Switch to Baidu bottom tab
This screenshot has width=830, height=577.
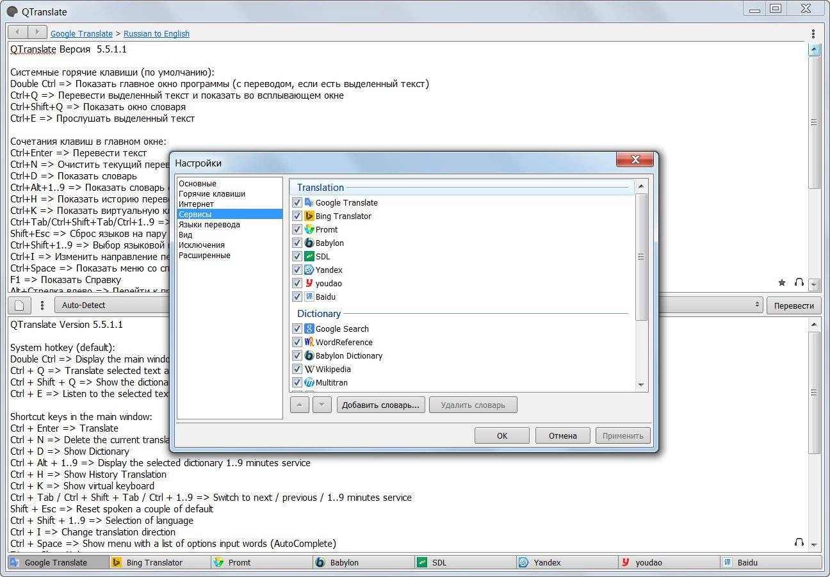pos(771,562)
